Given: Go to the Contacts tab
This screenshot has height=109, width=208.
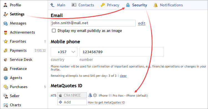Looking at the screenshot, I should pos(83,5).
